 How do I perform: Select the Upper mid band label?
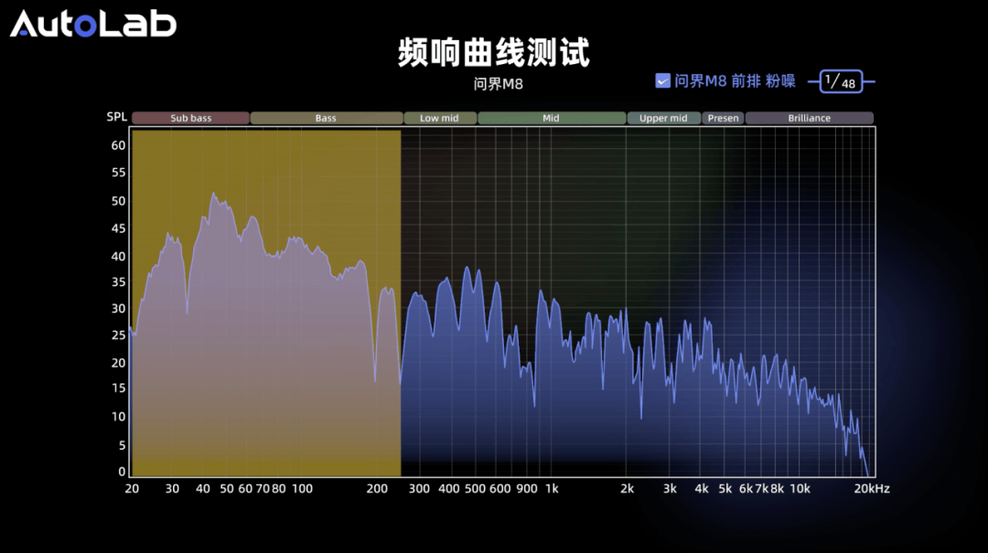[663, 118]
